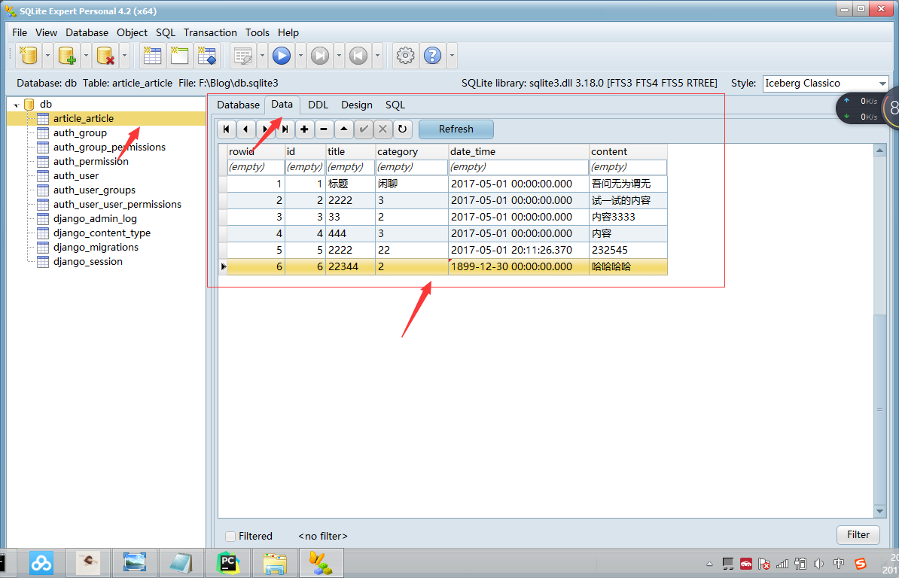The image size is (899, 578).
Task: Open the Options gear icon
Action: coord(405,56)
